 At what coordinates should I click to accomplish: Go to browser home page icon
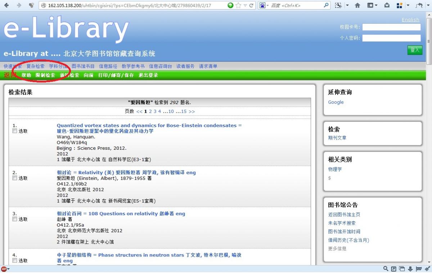tap(357, 5)
